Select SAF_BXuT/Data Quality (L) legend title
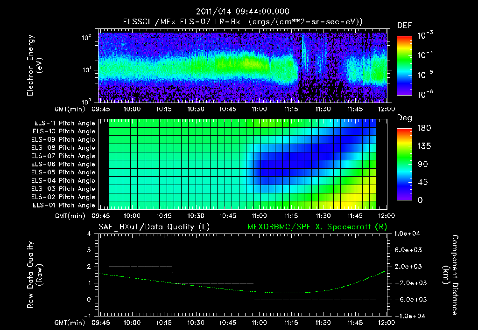This screenshot has width=478, height=330. click(154, 227)
